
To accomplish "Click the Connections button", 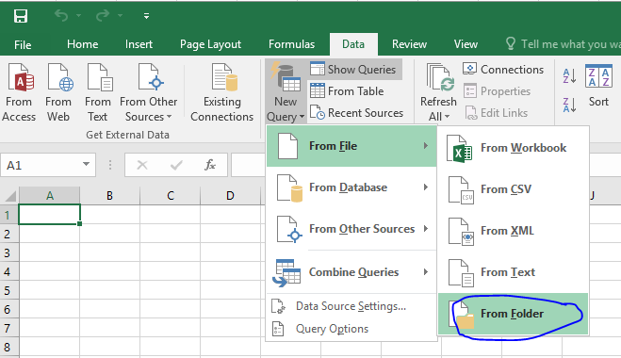I will (503, 70).
